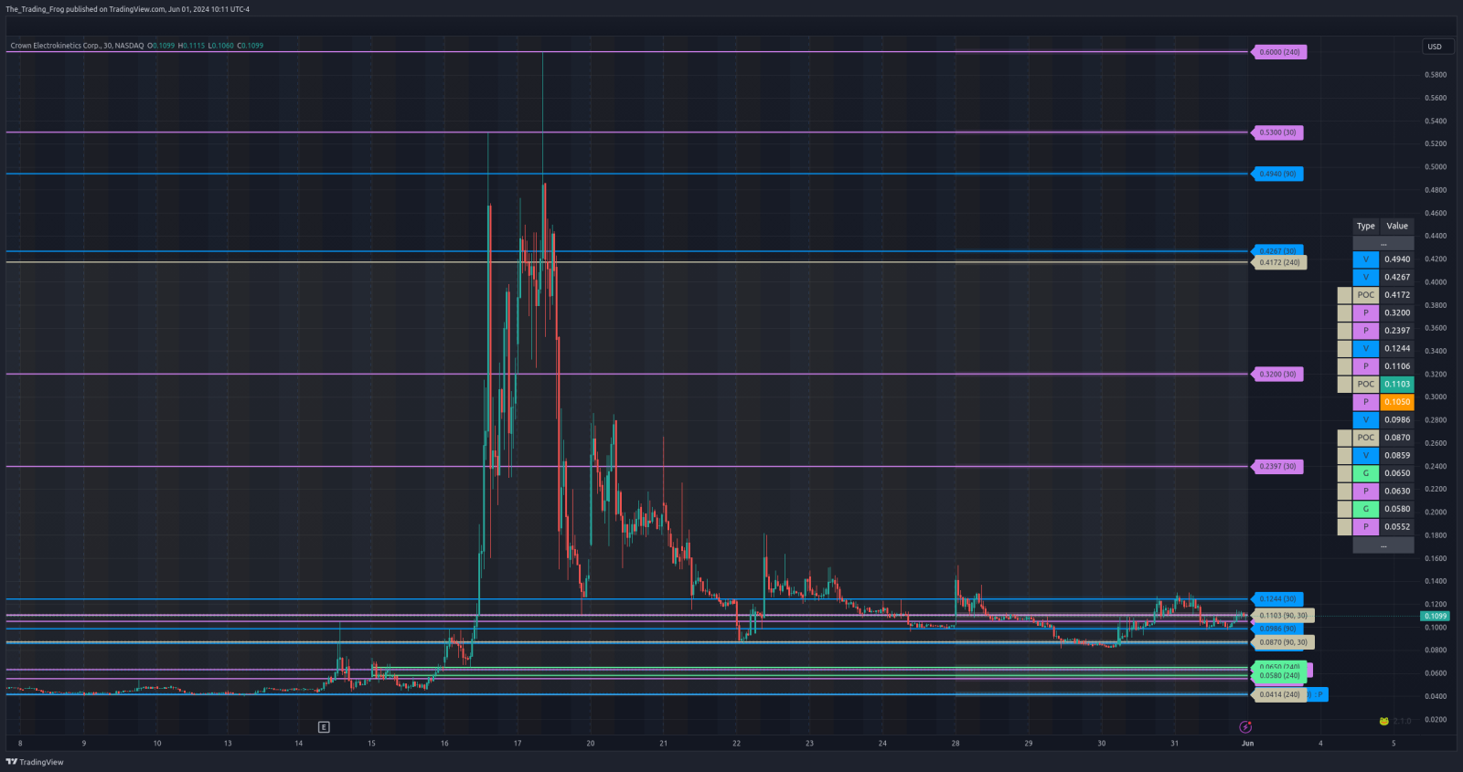Click the 0.0414 (240) beige level label
Screen dimensions: 1463x772
pyautogui.click(x=1280, y=694)
